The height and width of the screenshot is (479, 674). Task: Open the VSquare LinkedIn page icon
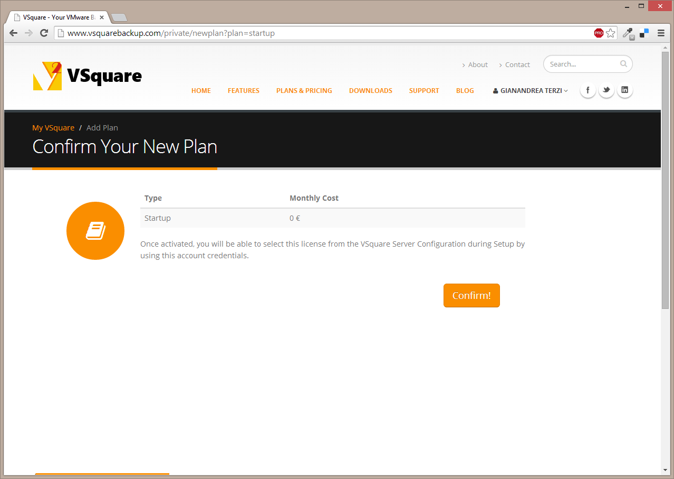click(624, 90)
